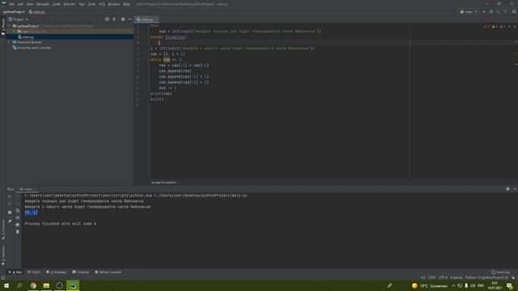Start debugging with the bug icon
This screenshot has width=518, height=291.
pyautogui.click(x=491, y=11)
